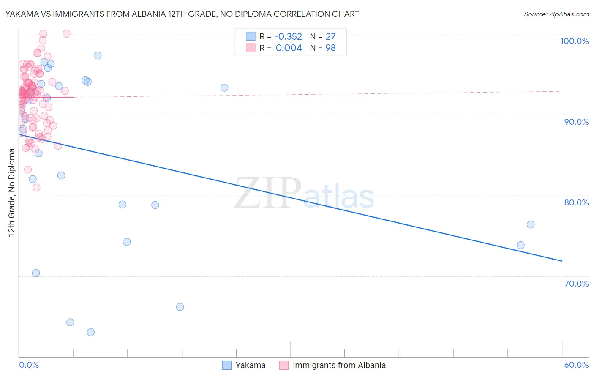Click the 100.0% y-axis label
This screenshot has width=594, height=377.
(575, 41)
